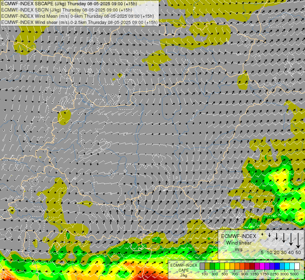This screenshot has width=305, height=280.
Task: Select the dark blue CAPE swatch
Action: [277, 266]
